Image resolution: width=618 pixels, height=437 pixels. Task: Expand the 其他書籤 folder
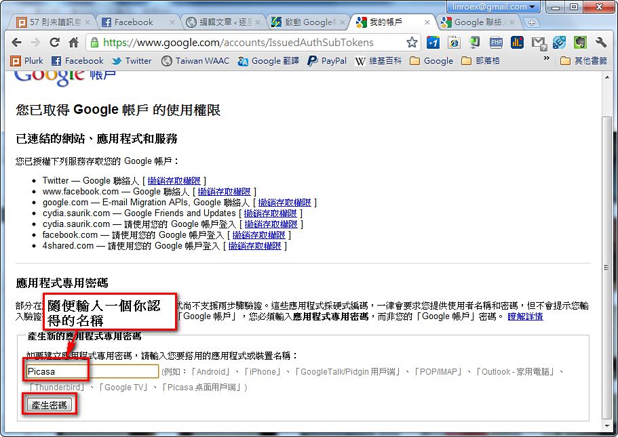tap(583, 61)
